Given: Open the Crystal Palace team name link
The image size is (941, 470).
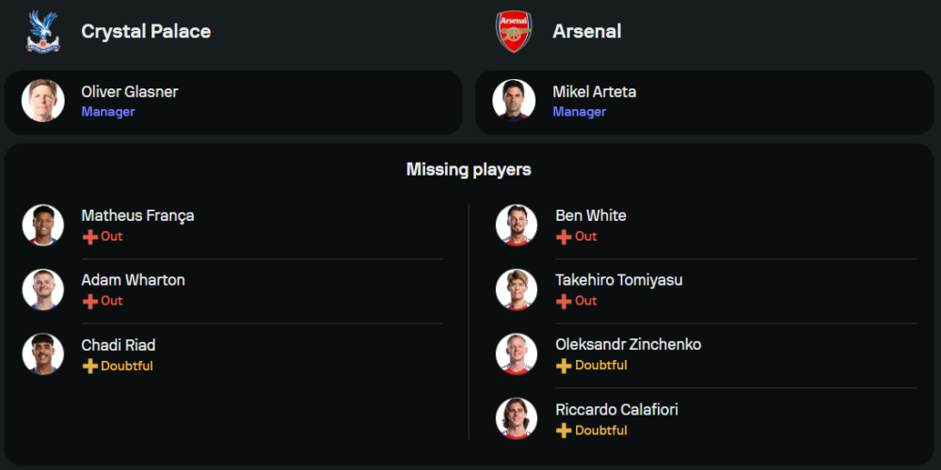Looking at the screenshot, I should pyautogui.click(x=146, y=31).
